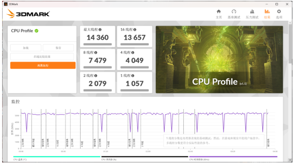295x165 pixels.
Task: Click the info icon beside 1 线程
Action: [x=133, y=76]
